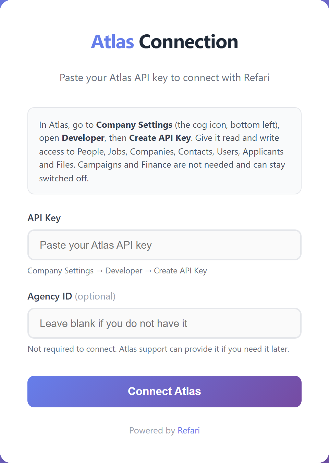This screenshot has width=329, height=463.
Task: Click bold Company Settings in instructions box
Action: 134,125
